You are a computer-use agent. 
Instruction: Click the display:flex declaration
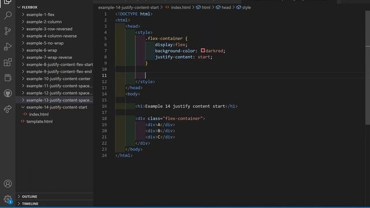tap(171, 44)
